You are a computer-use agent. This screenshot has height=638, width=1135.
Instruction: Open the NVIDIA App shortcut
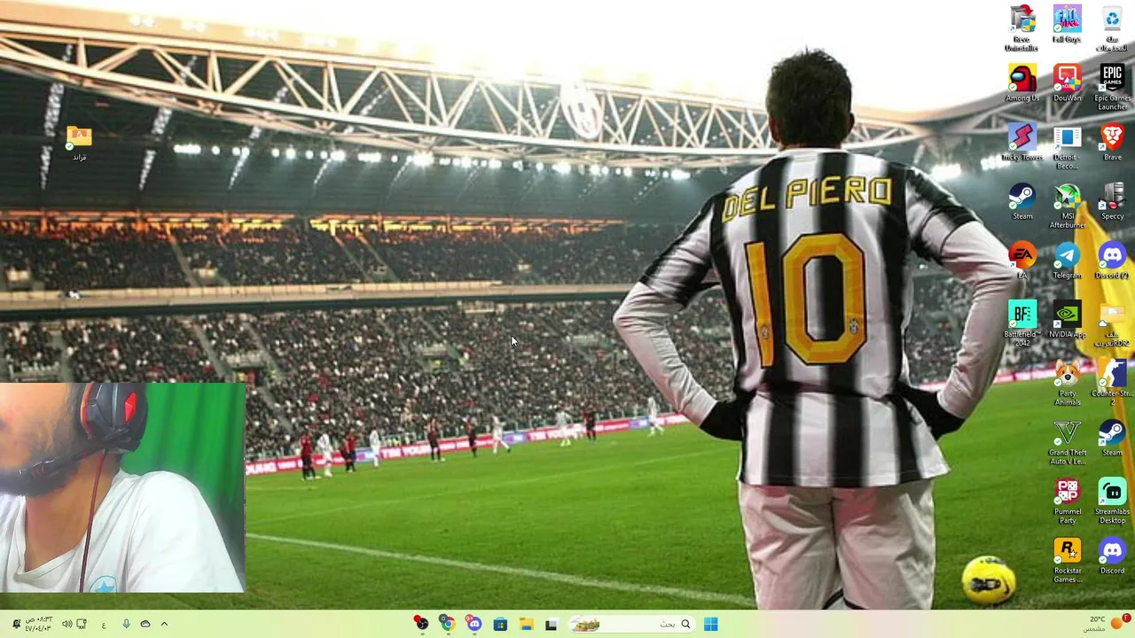[1067, 320]
